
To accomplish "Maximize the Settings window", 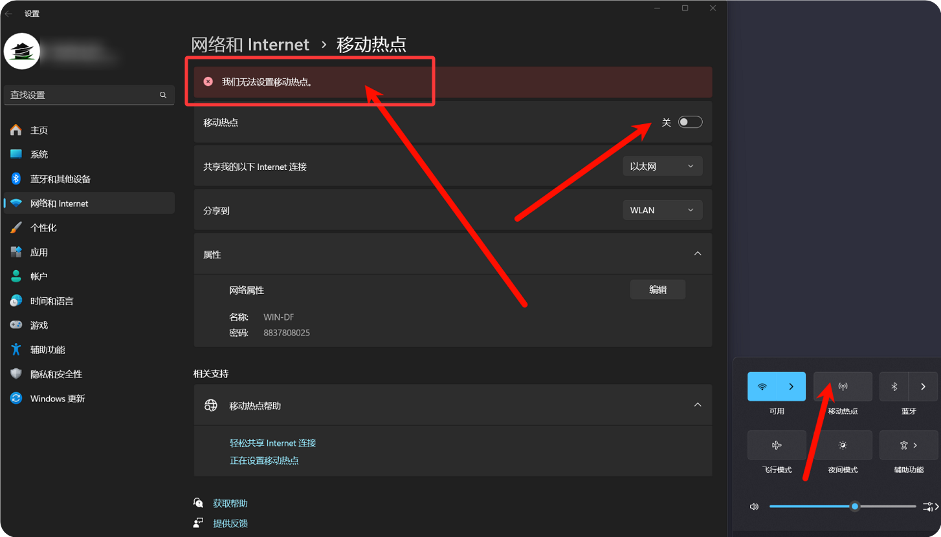I will point(685,8).
